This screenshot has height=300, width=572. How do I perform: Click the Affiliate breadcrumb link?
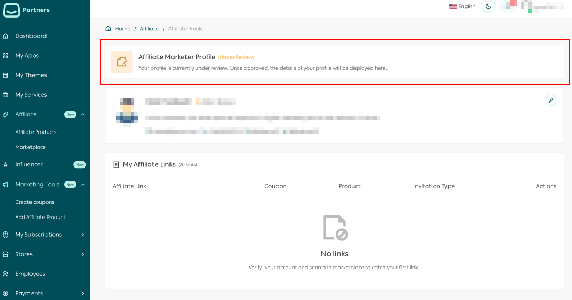click(x=149, y=29)
